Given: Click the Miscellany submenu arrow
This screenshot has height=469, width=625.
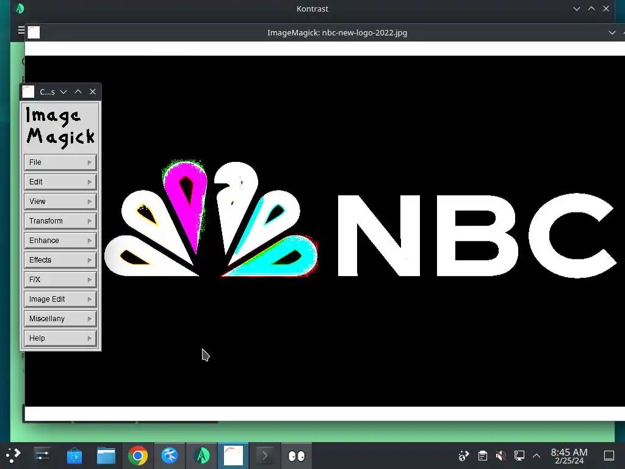Looking at the screenshot, I should (90, 319).
